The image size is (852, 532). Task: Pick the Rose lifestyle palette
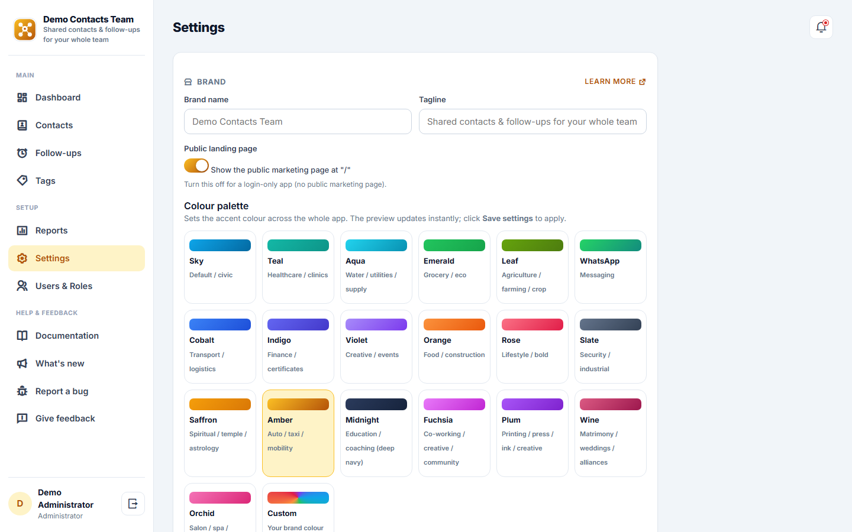click(532, 346)
